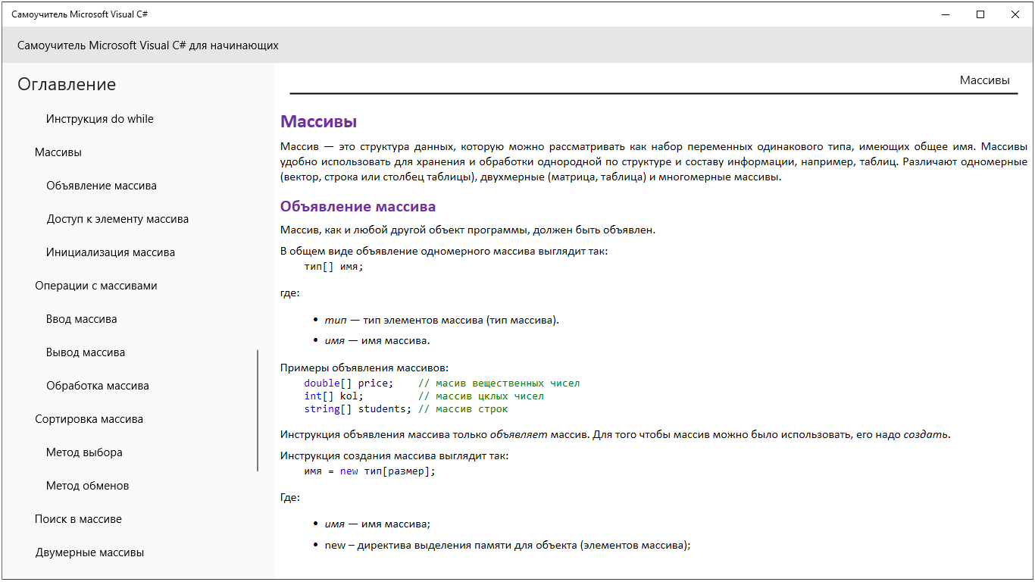The image size is (1035, 582).
Task: Maximize the Самоучитель window
Action: 980,14
